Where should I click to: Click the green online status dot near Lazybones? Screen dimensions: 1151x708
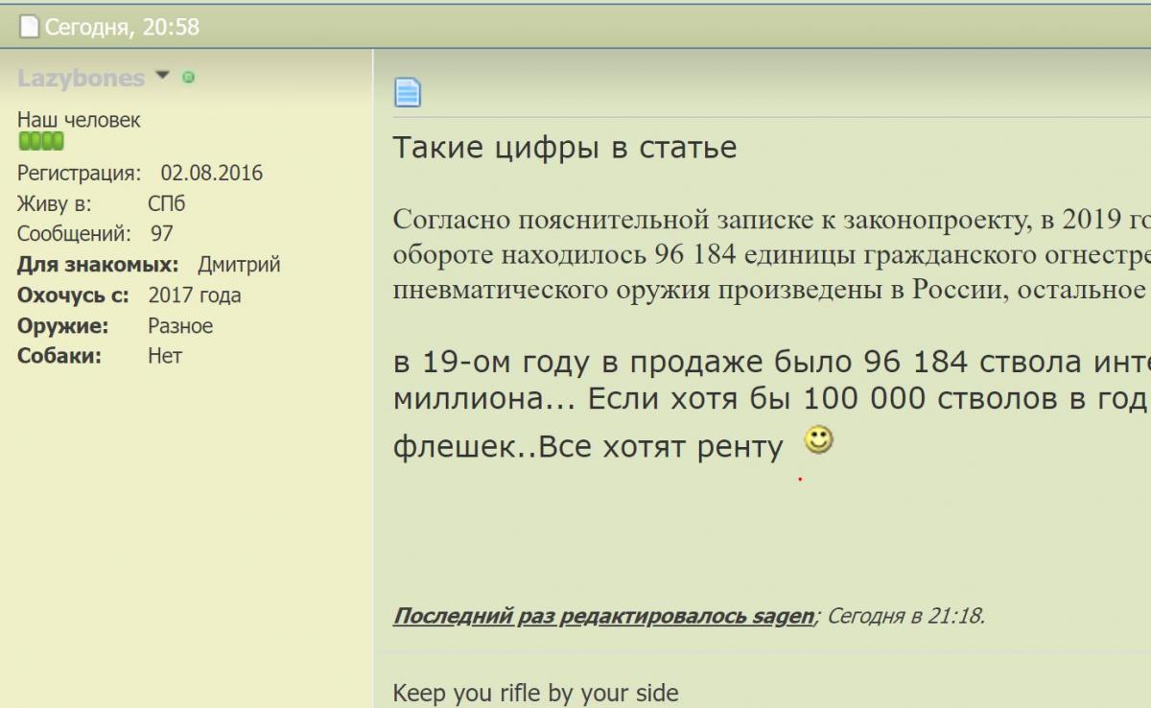(188, 78)
